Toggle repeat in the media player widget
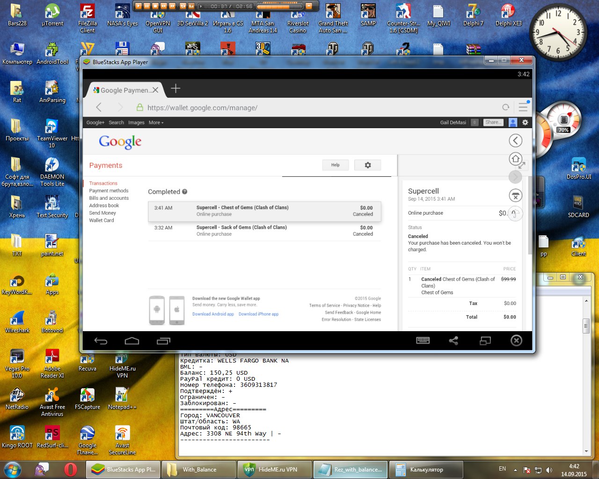This screenshot has height=479, width=599. 183,6
